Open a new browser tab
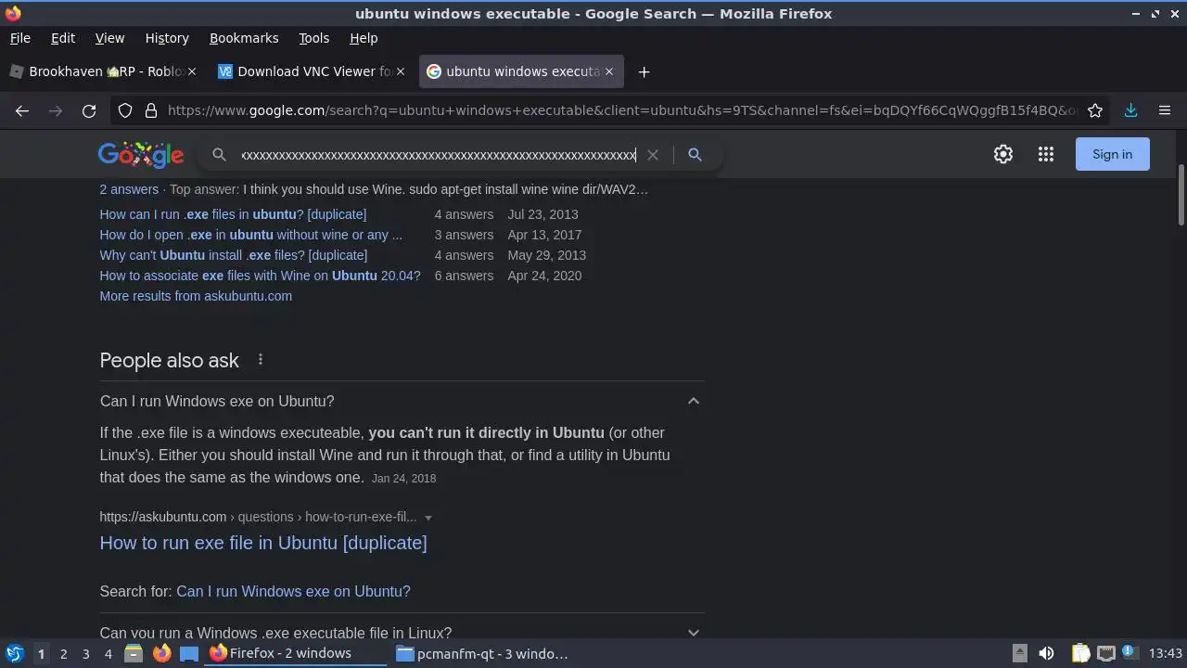1187x668 pixels. pyautogui.click(x=644, y=71)
